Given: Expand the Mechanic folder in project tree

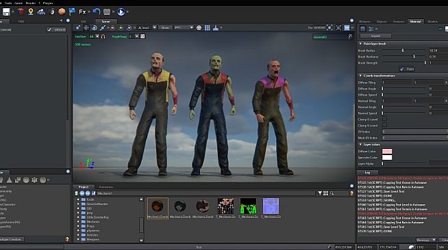Looking at the screenshot, I should point(78,221).
